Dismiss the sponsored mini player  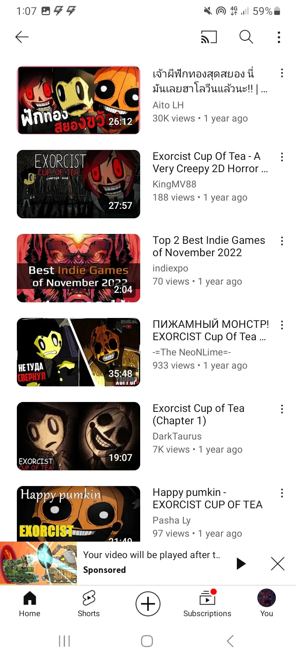point(277,563)
